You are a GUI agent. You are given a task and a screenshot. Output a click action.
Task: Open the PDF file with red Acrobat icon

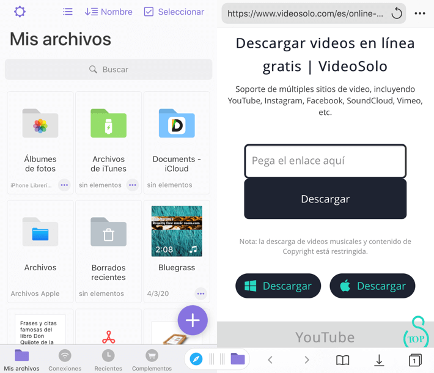109,337
